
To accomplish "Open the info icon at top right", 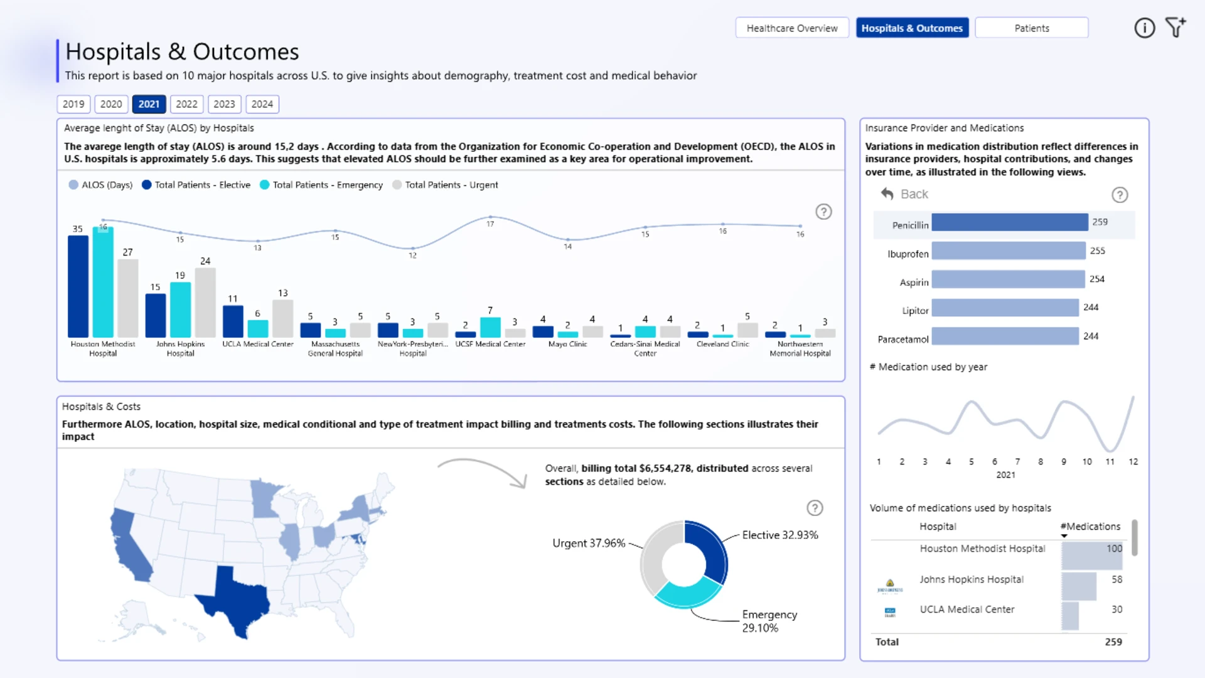I will pyautogui.click(x=1144, y=28).
